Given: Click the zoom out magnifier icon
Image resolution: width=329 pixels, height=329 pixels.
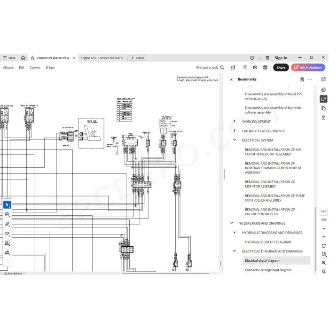Looking at the screenshot, I should 323,272.
